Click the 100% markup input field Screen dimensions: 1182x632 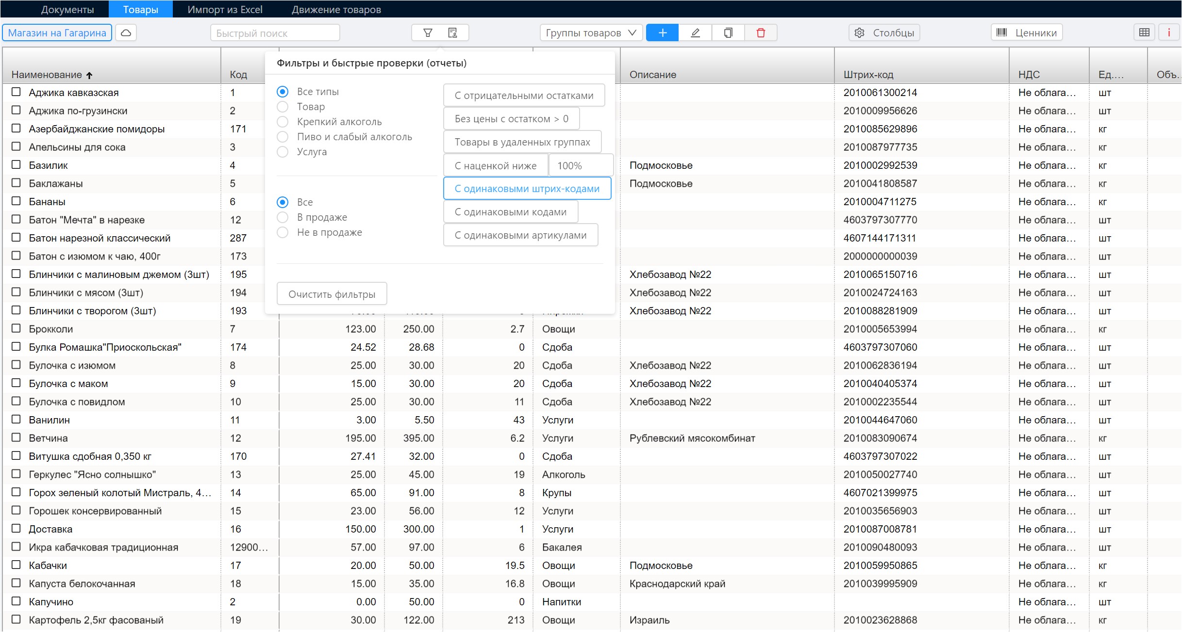pos(581,165)
